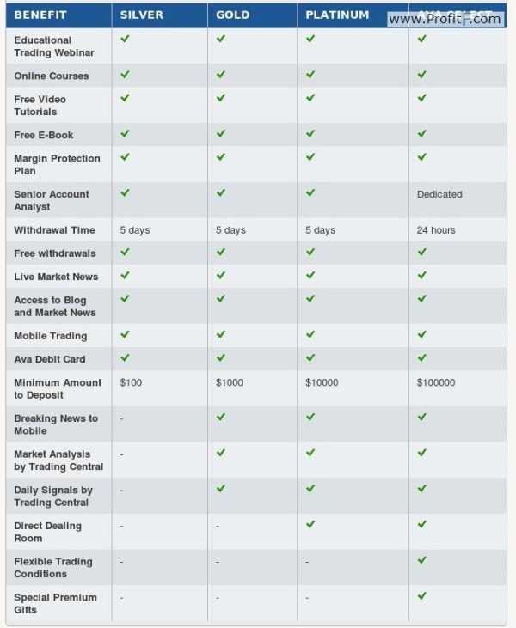This screenshot has height=628, width=516.
Task: Select the SILVER column header
Action: click(x=142, y=15)
